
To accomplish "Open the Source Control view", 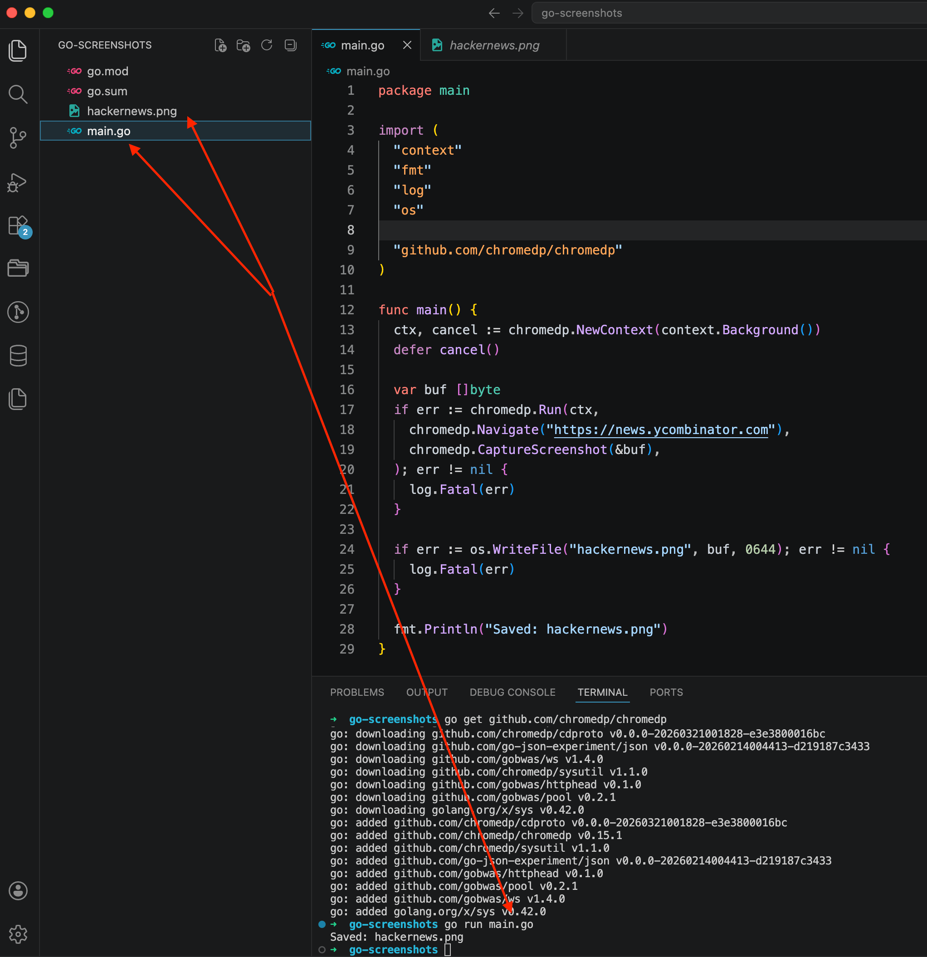I will click(x=18, y=138).
